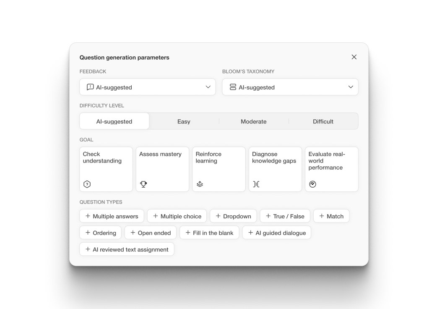Click the gauge icon on Evaluate real-world performance card
Screen dimensions: 437x309
tap(312, 183)
